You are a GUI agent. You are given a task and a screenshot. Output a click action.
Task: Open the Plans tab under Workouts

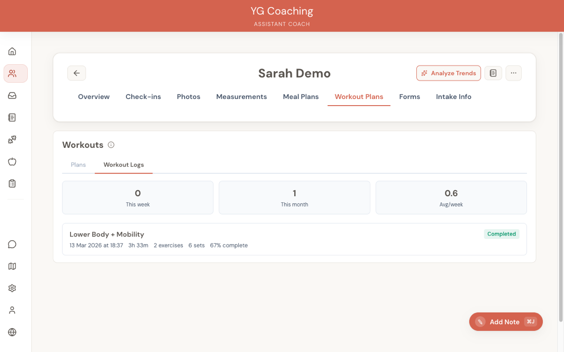pos(78,165)
